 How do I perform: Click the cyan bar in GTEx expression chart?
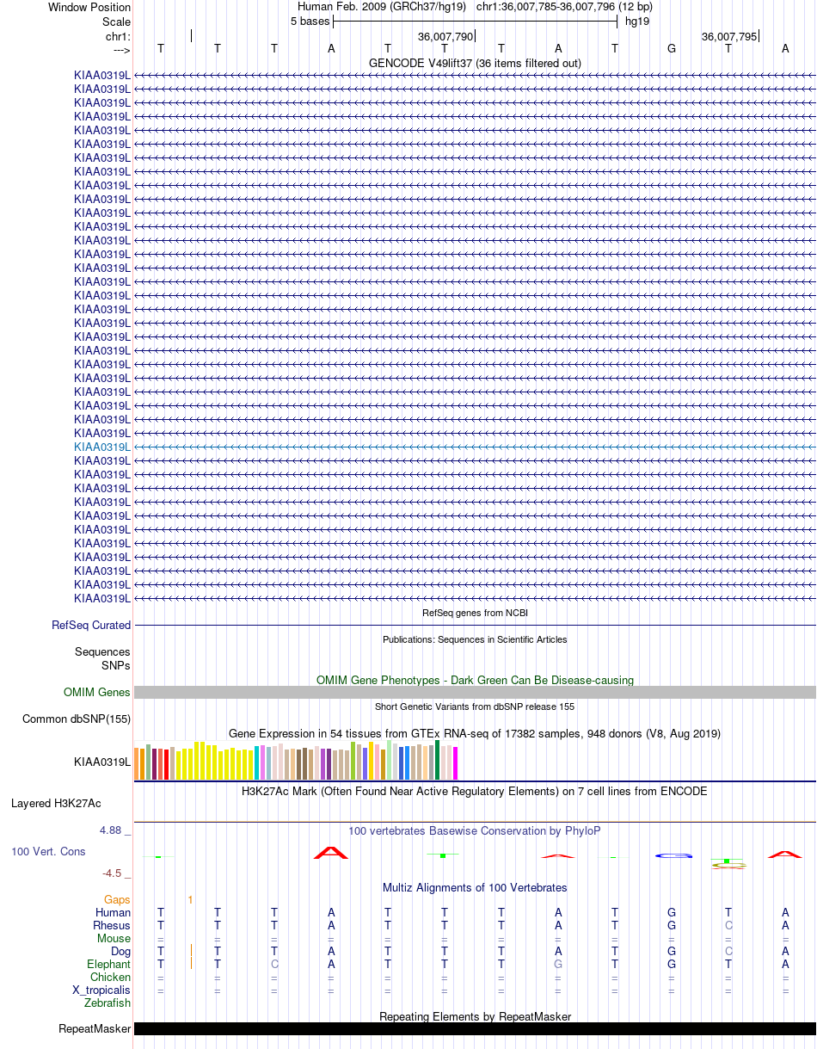[x=256, y=763]
